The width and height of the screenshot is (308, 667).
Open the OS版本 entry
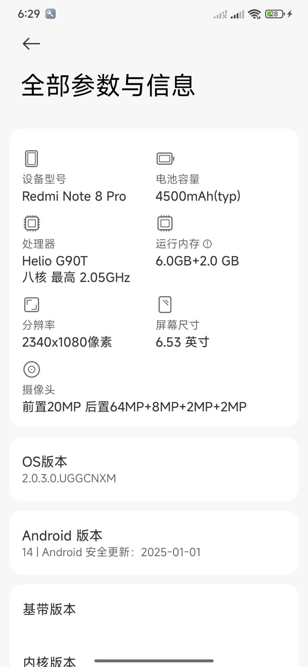[154, 469]
